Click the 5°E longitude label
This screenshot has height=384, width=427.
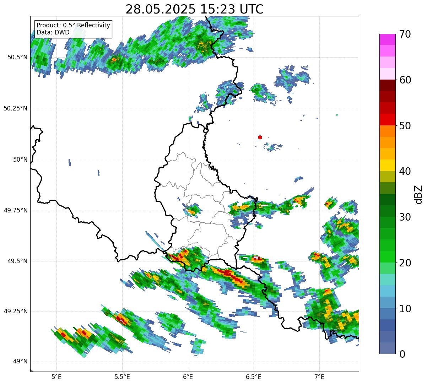tap(56, 377)
